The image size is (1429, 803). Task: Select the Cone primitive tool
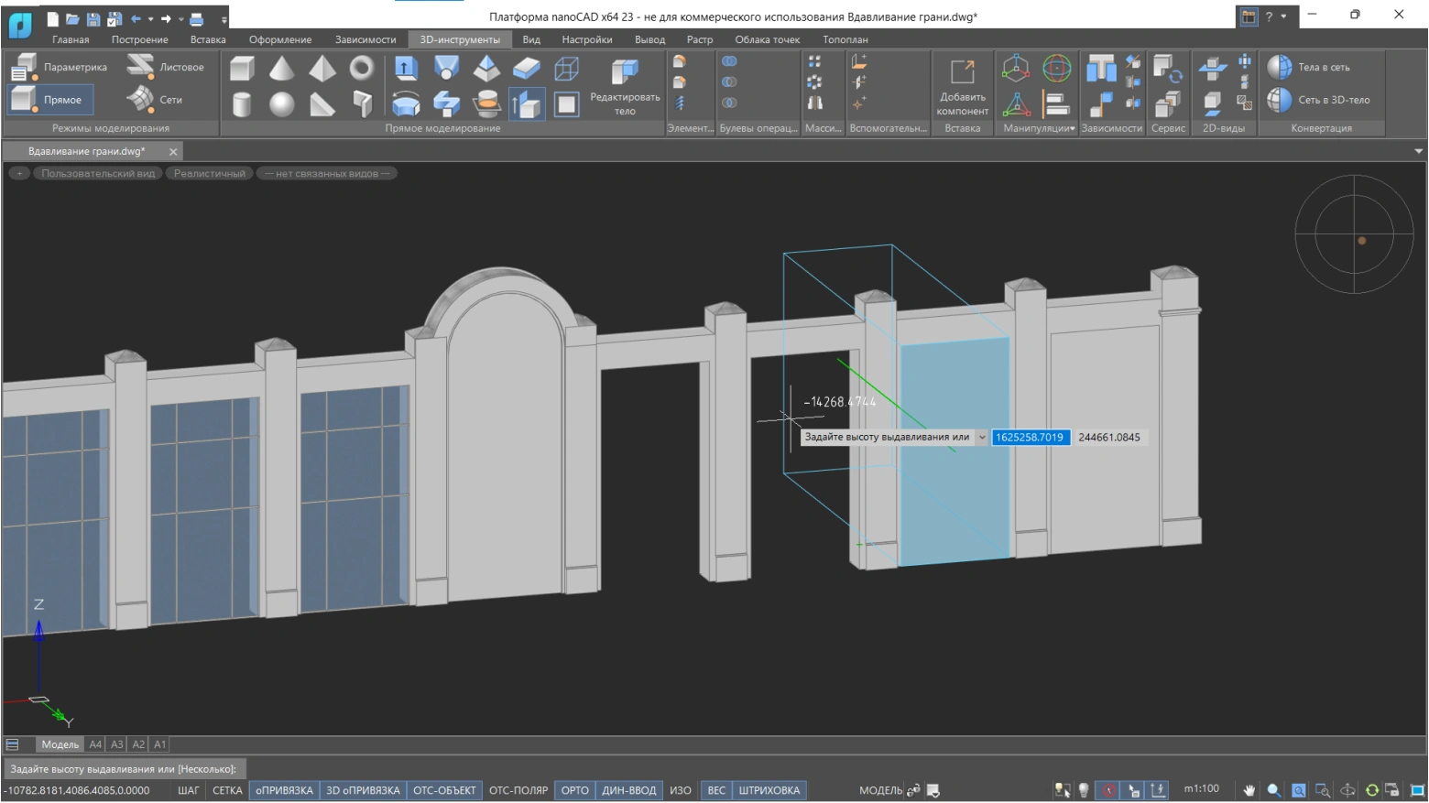coord(281,69)
